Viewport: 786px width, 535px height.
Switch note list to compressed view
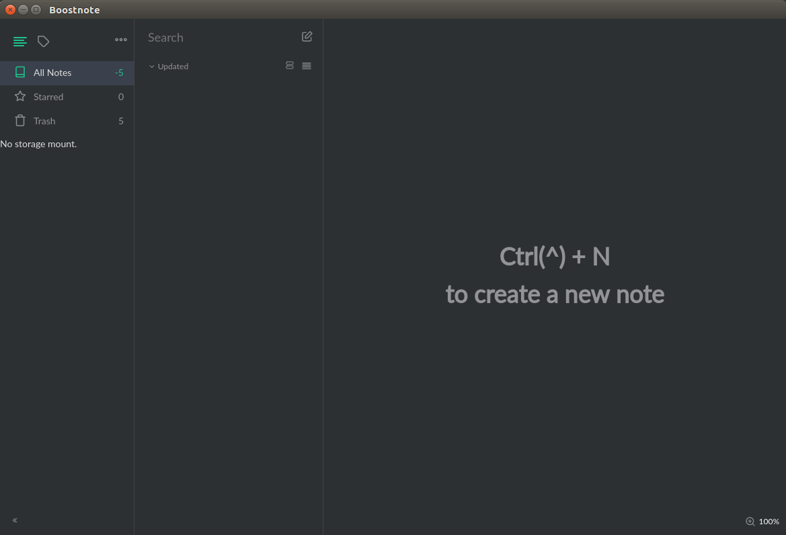tap(307, 66)
